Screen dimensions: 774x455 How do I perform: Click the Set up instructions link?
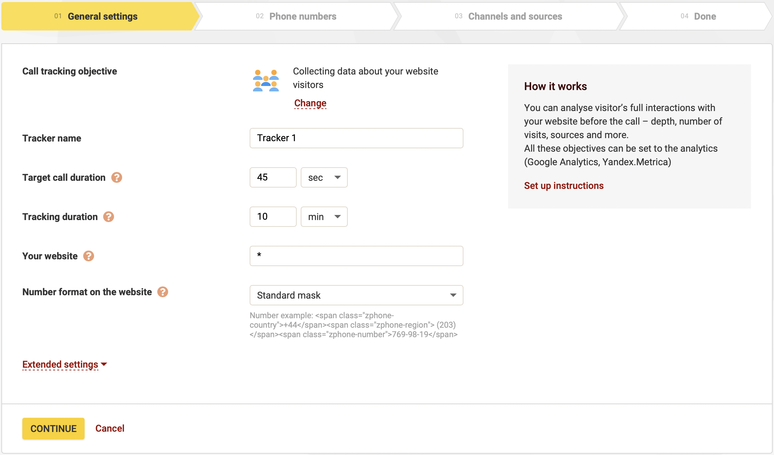coord(564,185)
